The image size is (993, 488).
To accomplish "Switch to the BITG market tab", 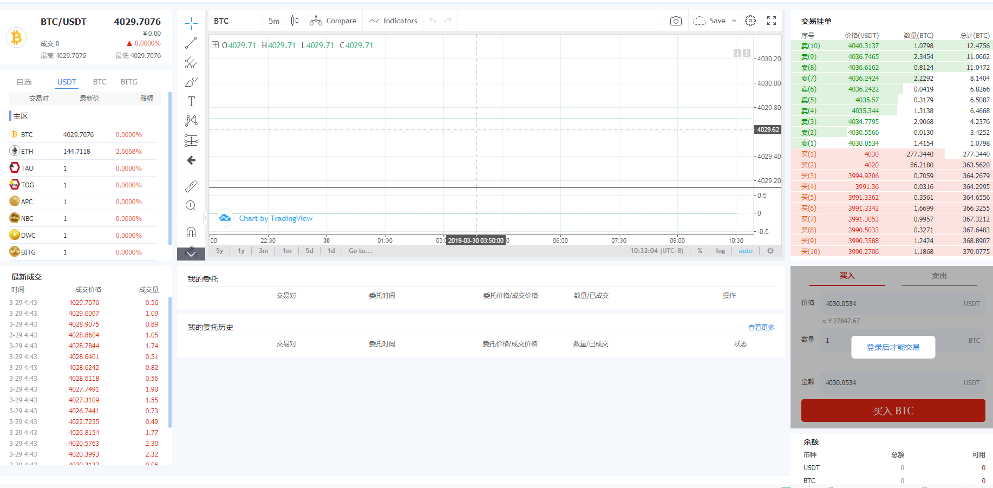I will click(129, 82).
